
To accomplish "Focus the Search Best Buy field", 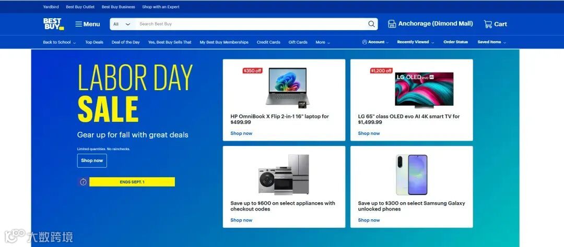I will 251,24.
